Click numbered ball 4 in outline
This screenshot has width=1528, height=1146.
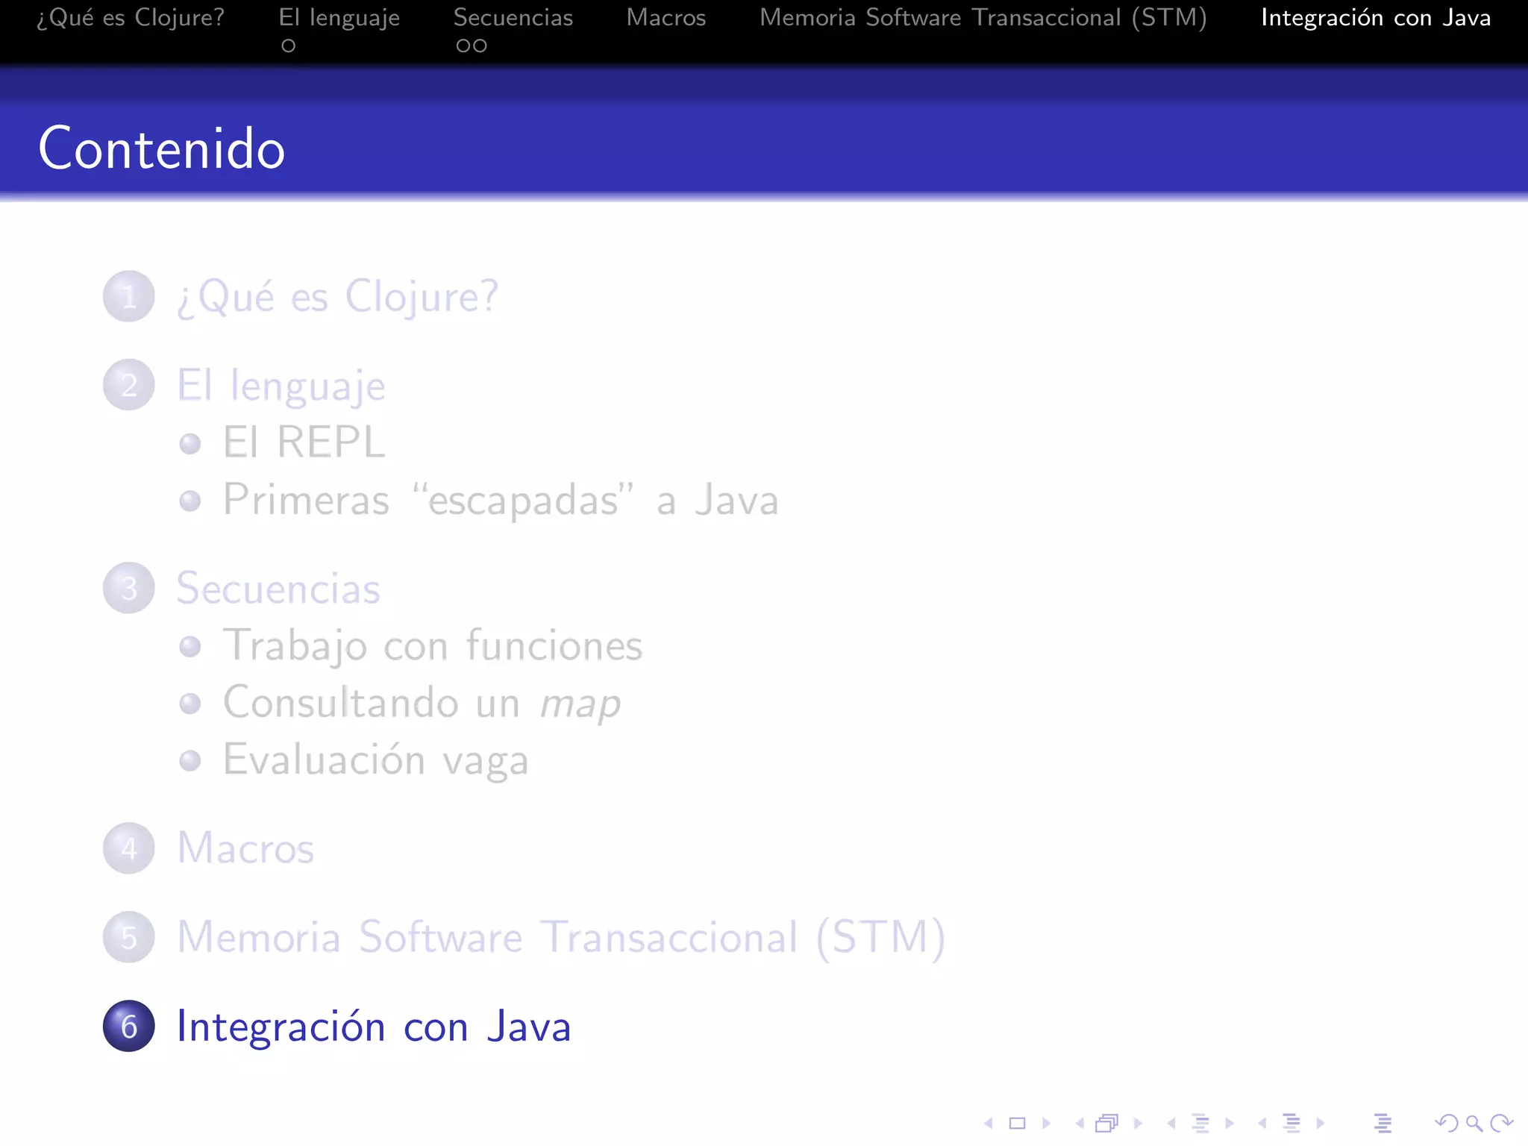click(129, 848)
